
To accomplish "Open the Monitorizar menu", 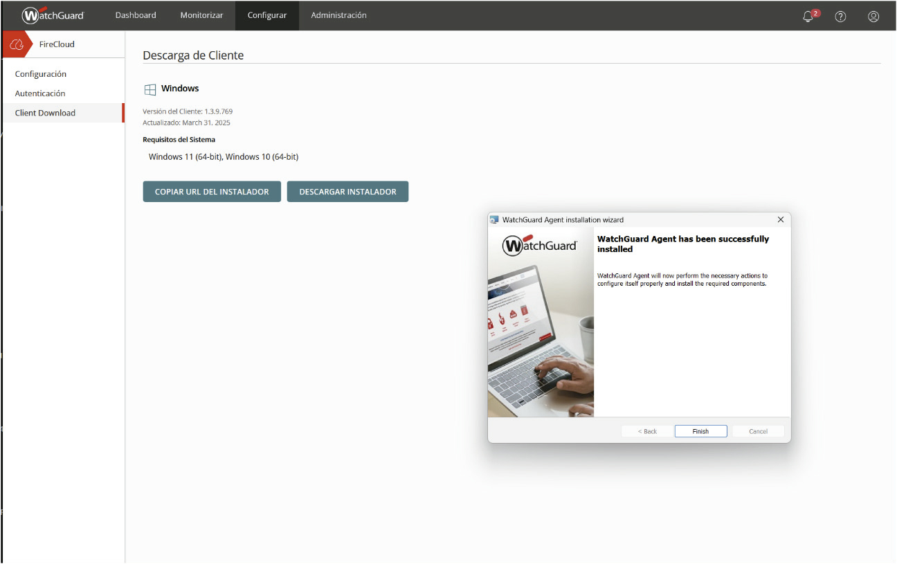I will tap(201, 15).
